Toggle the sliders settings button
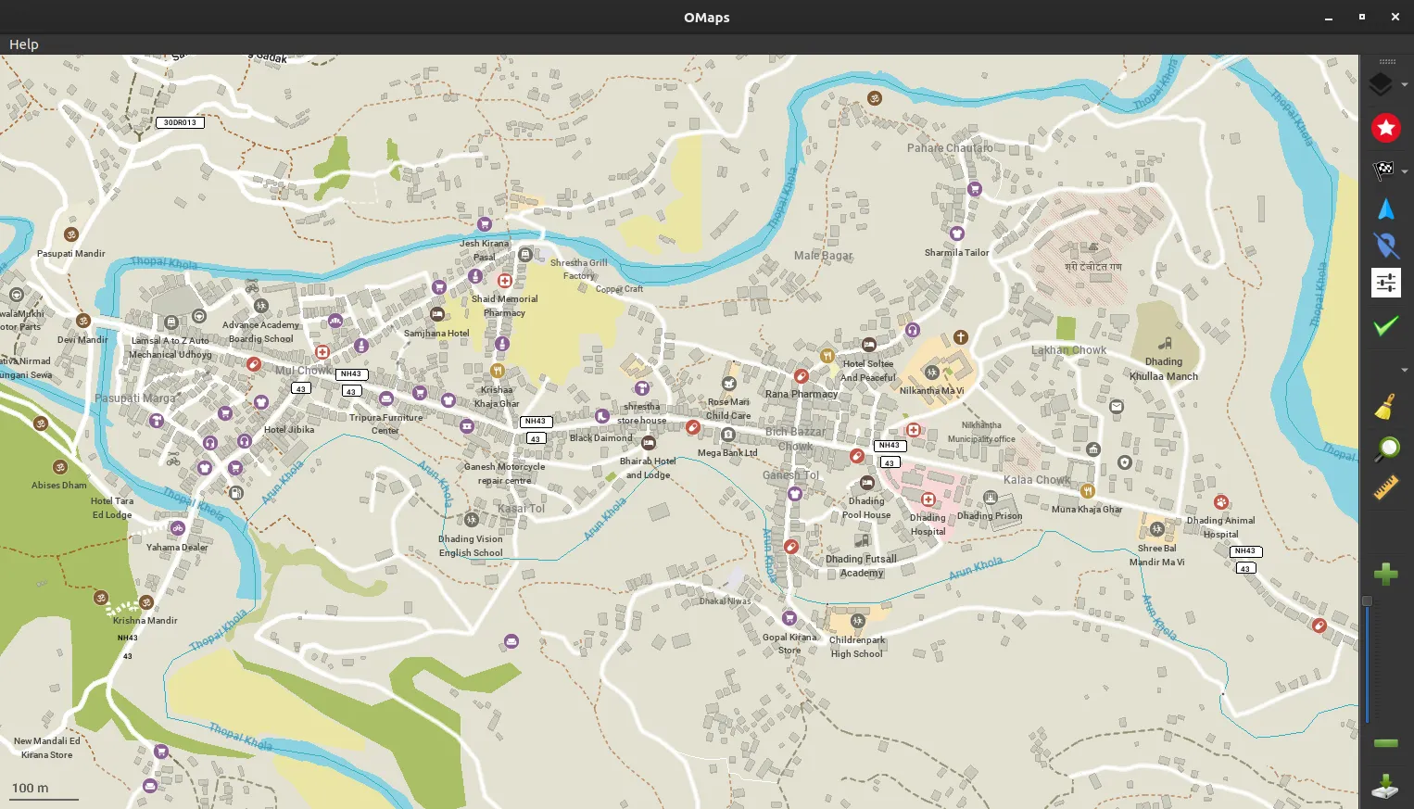1414x809 pixels. coord(1385,283)
